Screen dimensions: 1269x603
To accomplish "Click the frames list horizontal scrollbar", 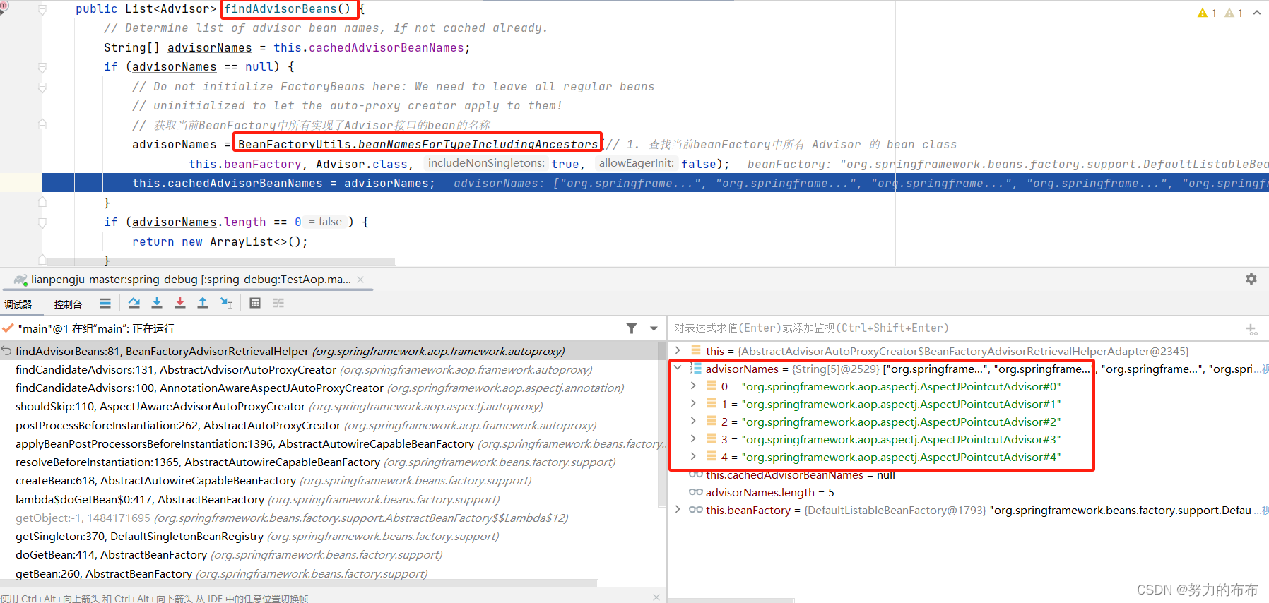I will coord(299,583).
